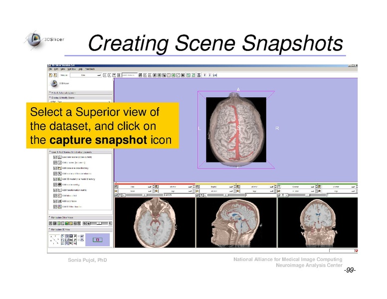Open green slice Coronal orientation dropdown
Image resolution: width=387 pixels, height=299 pixels.
pos(298,187)
